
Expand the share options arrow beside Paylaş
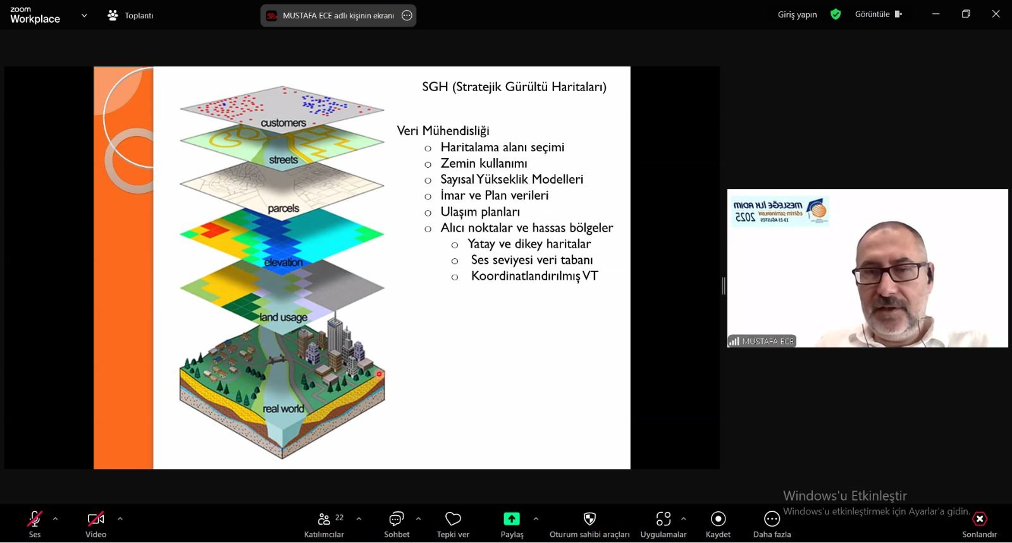[536, 519]
